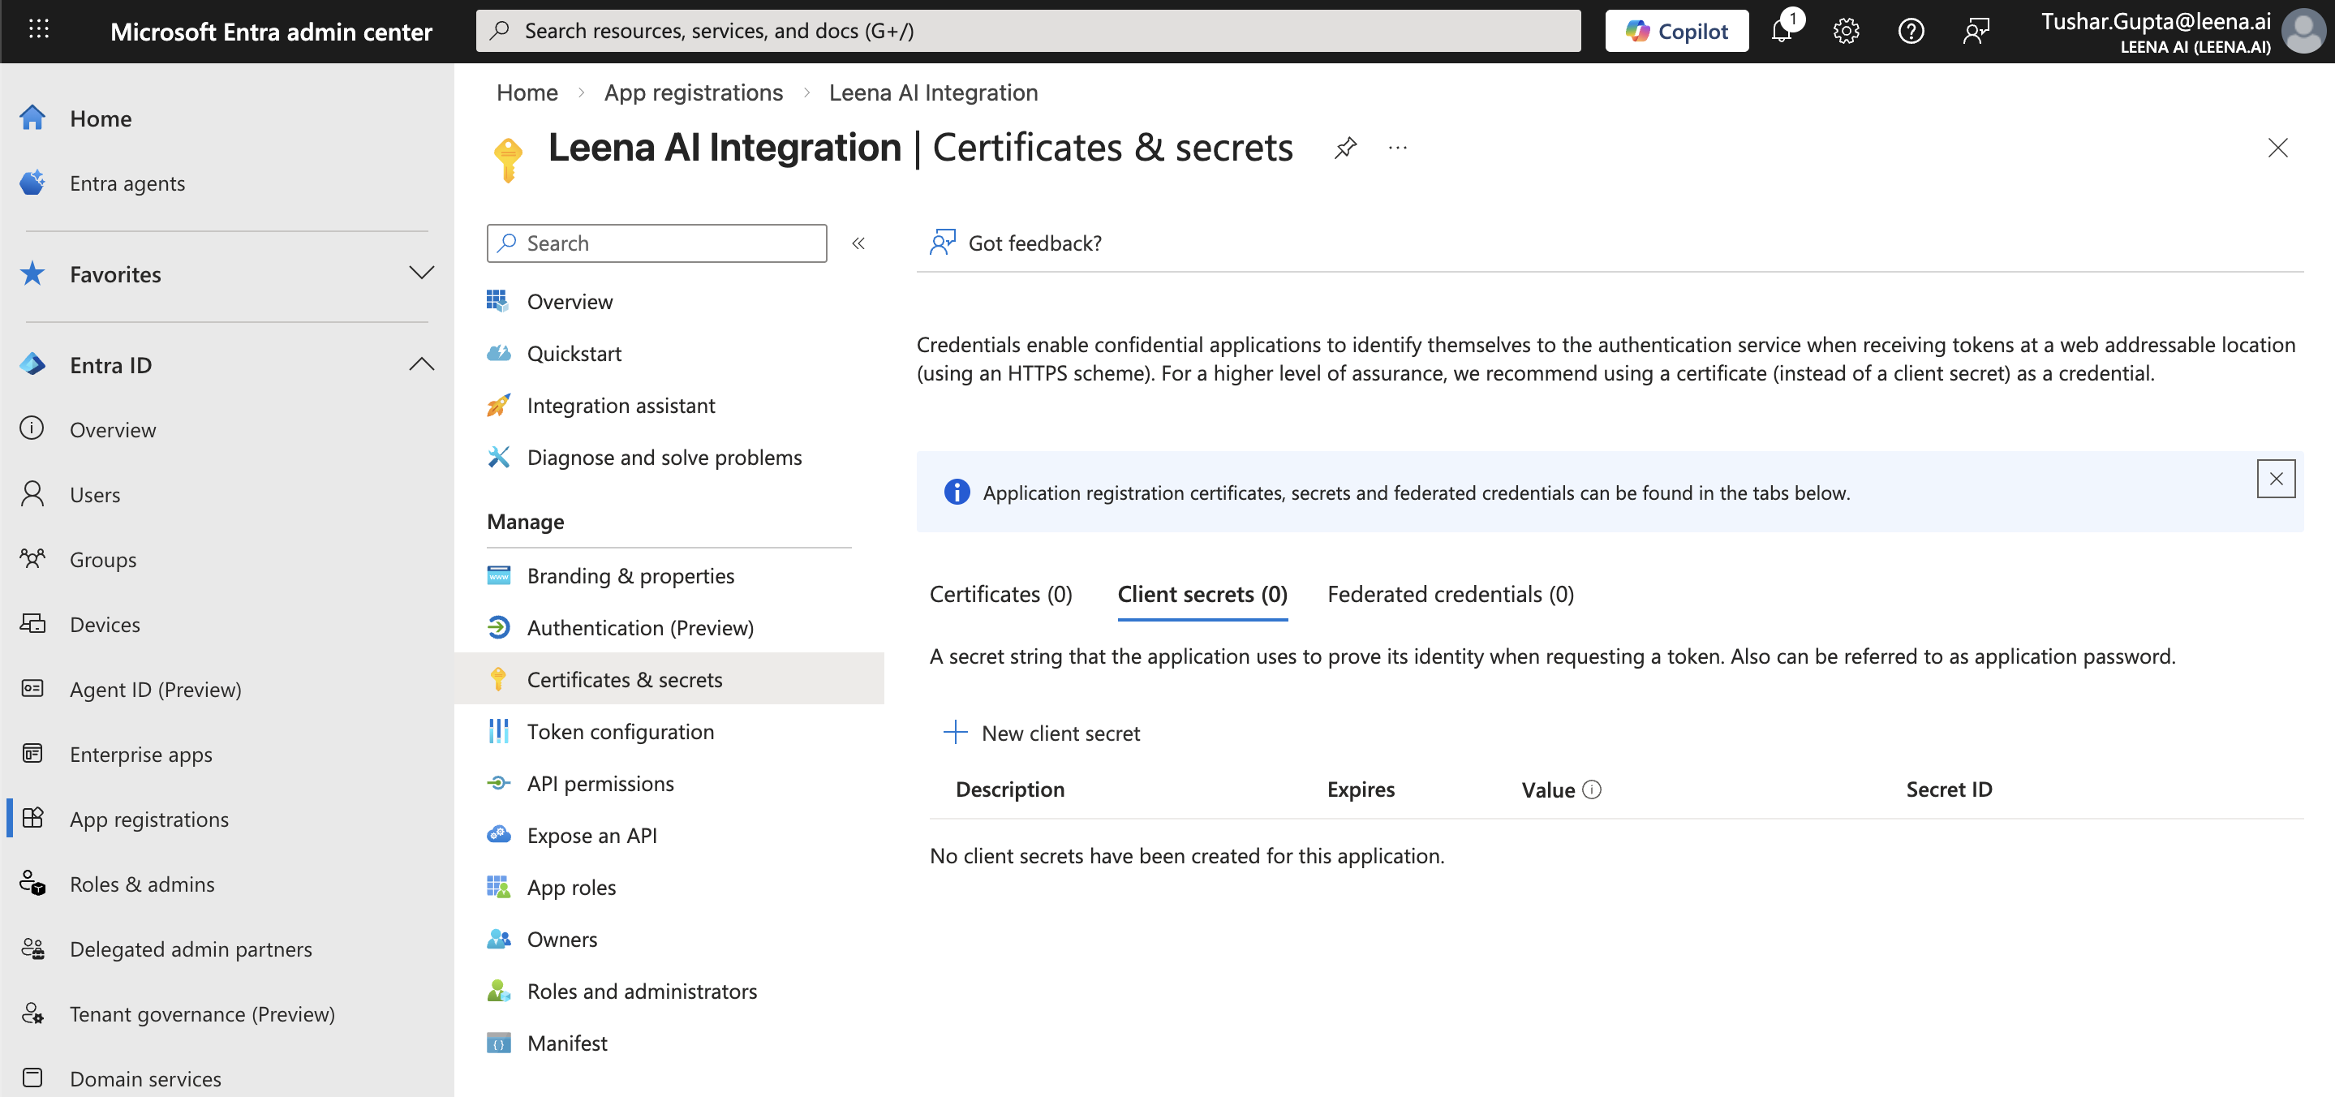Click the top search resources field
Screen dimensions: 2335x1097
tap(1028, 32)
